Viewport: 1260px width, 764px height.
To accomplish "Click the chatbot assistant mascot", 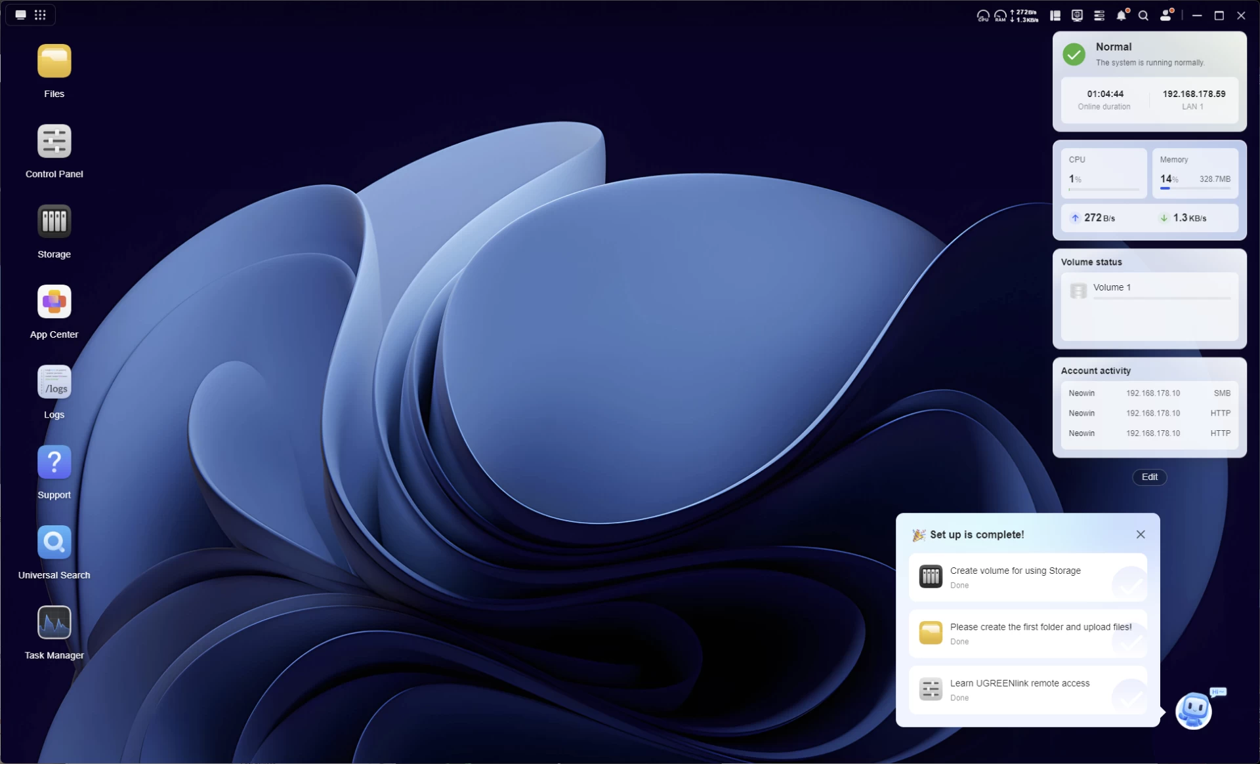I will point(1193,710).
